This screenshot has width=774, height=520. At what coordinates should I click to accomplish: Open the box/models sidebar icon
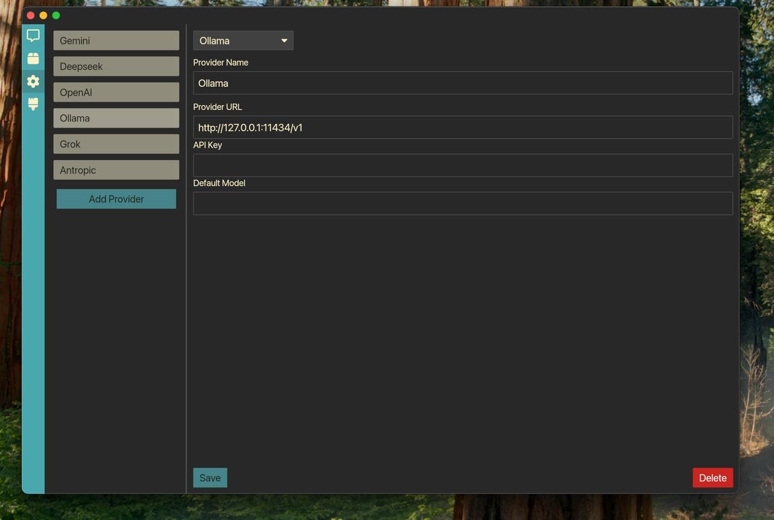coord(33,59)
